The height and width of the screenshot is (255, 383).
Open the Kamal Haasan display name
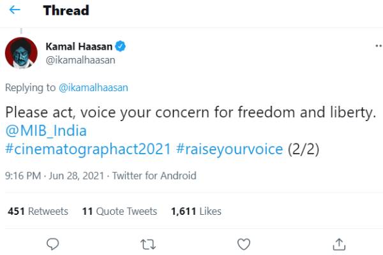pyautogui.click(x=79, y=47)
